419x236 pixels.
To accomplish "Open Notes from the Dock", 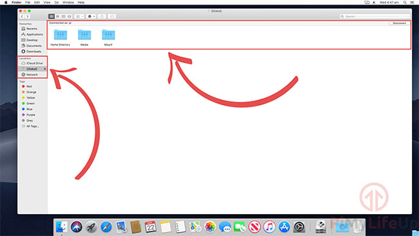I will (x=166, y=227).
